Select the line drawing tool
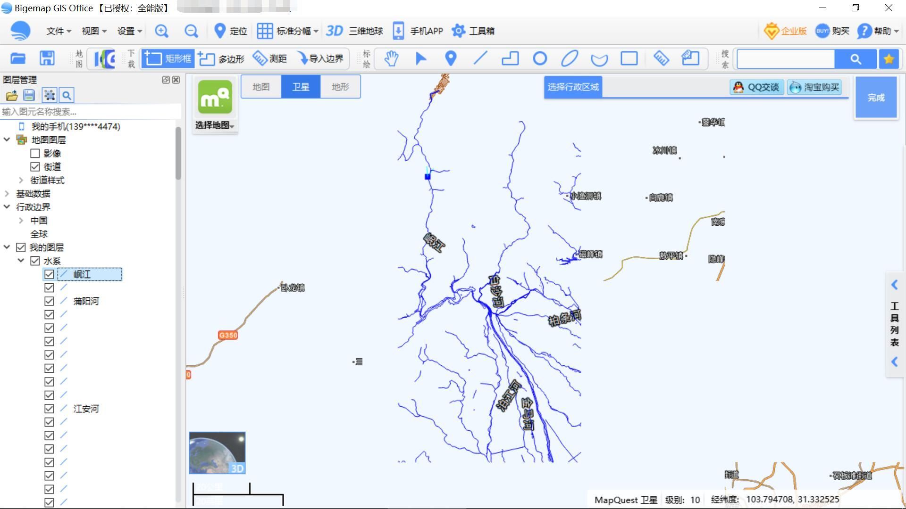 [480, 59]
